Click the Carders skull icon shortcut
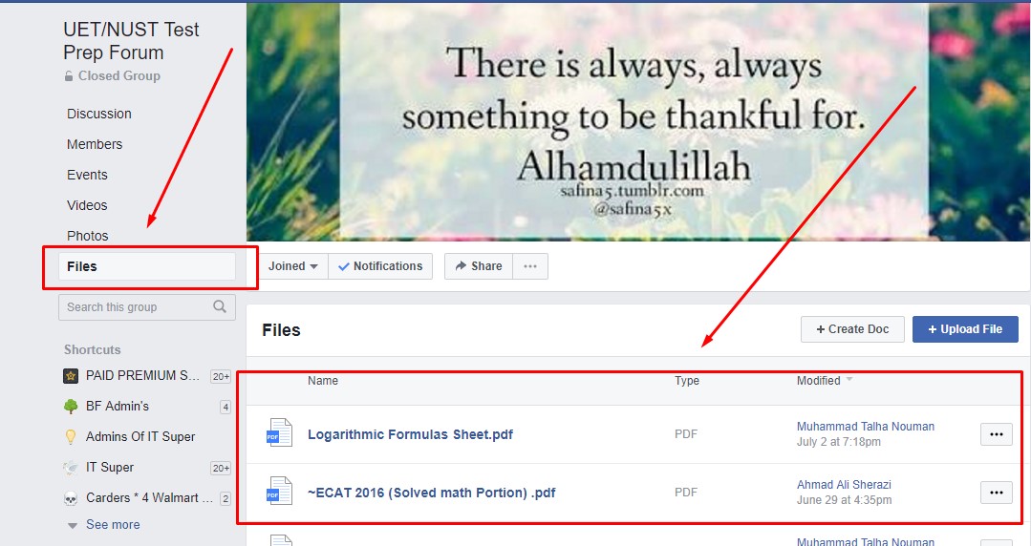The width and height of the screenshot is (1031, 546). pyautogui.click(x=71, y=498)
